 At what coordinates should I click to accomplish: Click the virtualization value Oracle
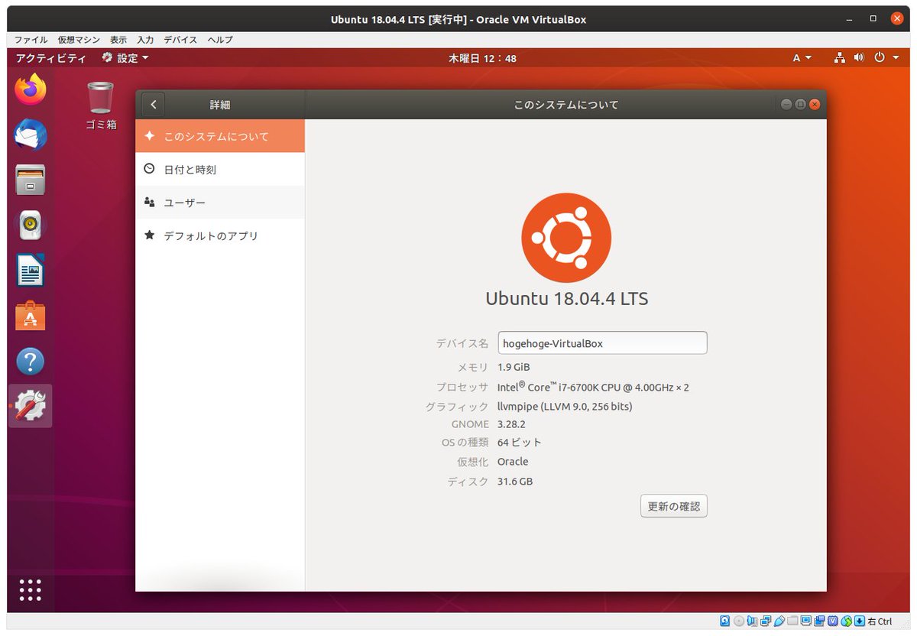(513, 462)
